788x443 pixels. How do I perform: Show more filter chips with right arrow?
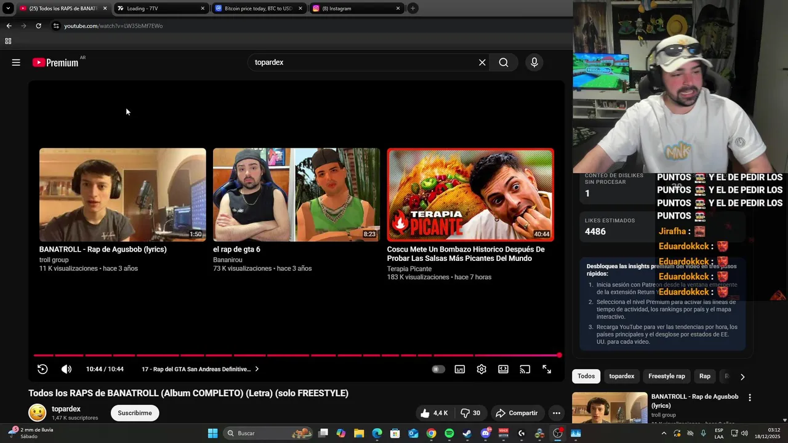pyautogui.click(x=742, y=377)
